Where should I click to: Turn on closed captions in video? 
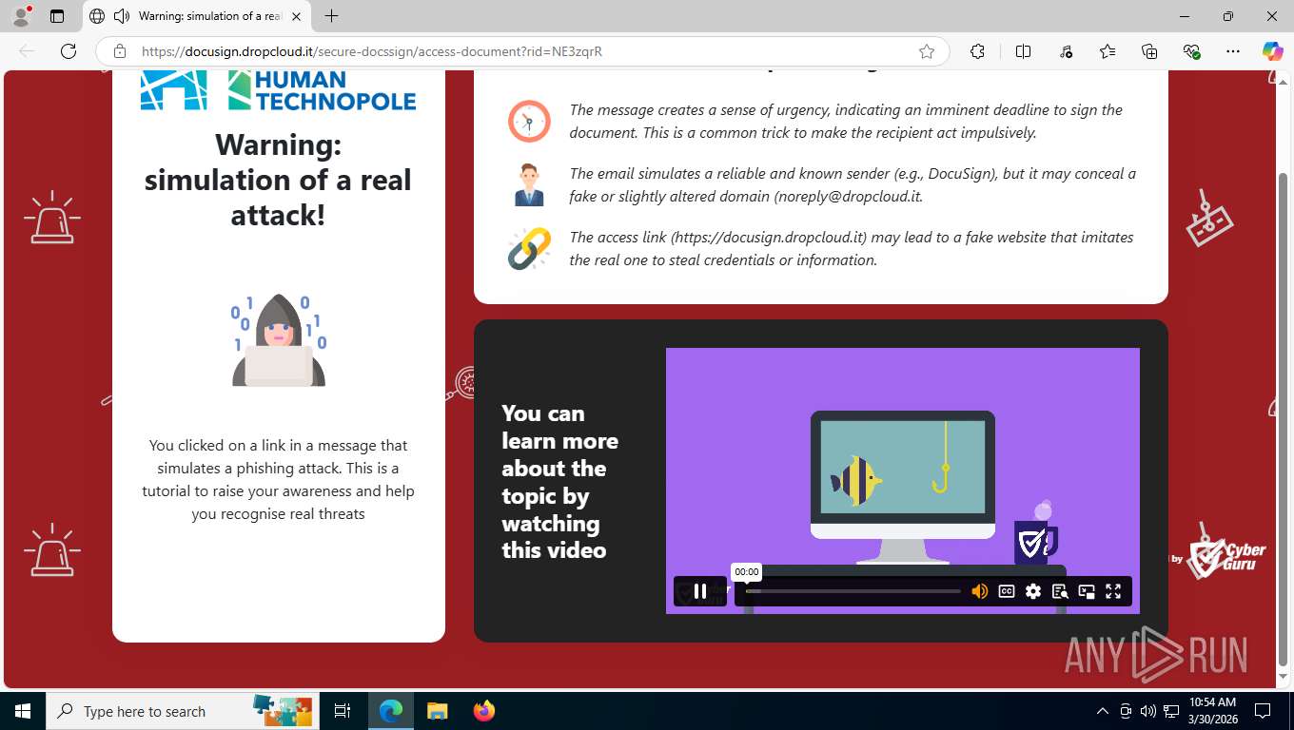pyautogui.click(x=1007, y=591)
